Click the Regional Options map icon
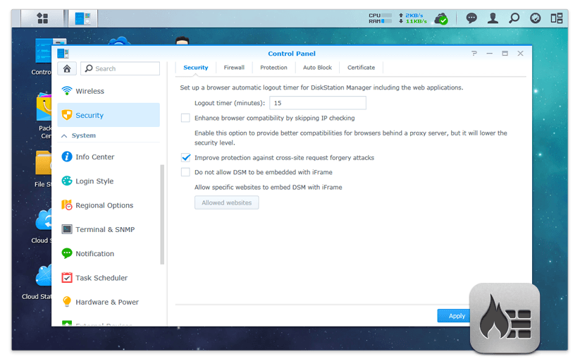The width and height of the screenshot is (580, 359). point(67,205)
